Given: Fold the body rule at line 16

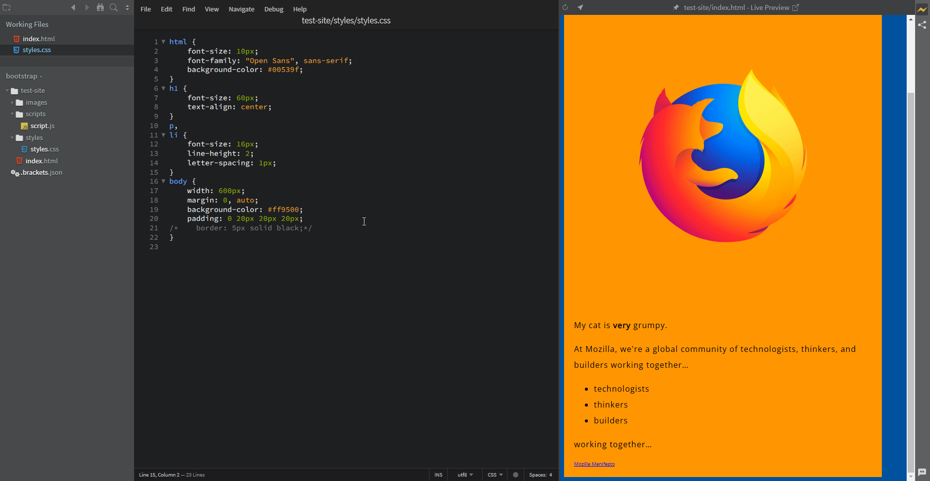Looking at the screenshot, I should point(163,181).
